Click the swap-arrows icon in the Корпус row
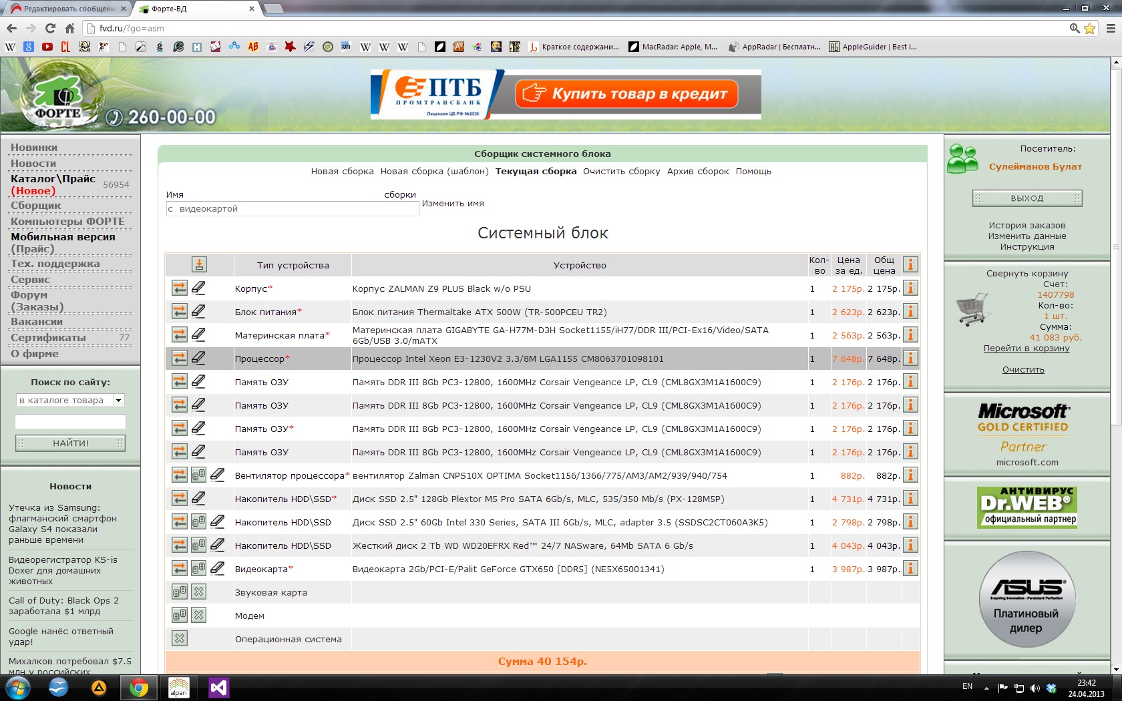The image size is (1122, 701). 180,288
